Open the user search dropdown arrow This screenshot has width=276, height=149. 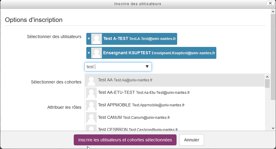[147, 67]
